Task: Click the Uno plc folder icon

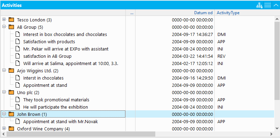Action: pyautogui.click(x=11, y=92)
